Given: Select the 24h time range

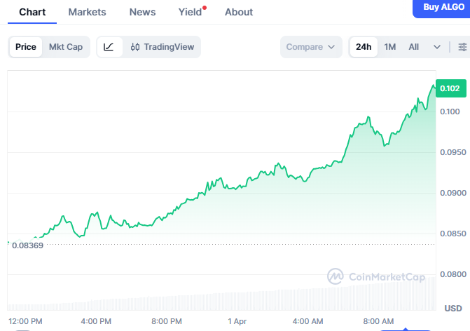Looking at the screenshot, I should tap(364, 47).
